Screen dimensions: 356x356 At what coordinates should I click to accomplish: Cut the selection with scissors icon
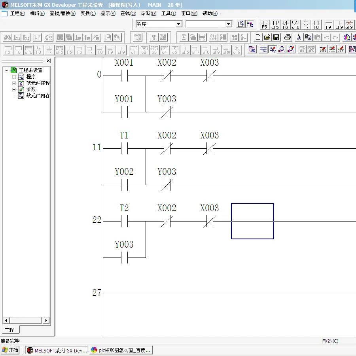tap(299, 37)
